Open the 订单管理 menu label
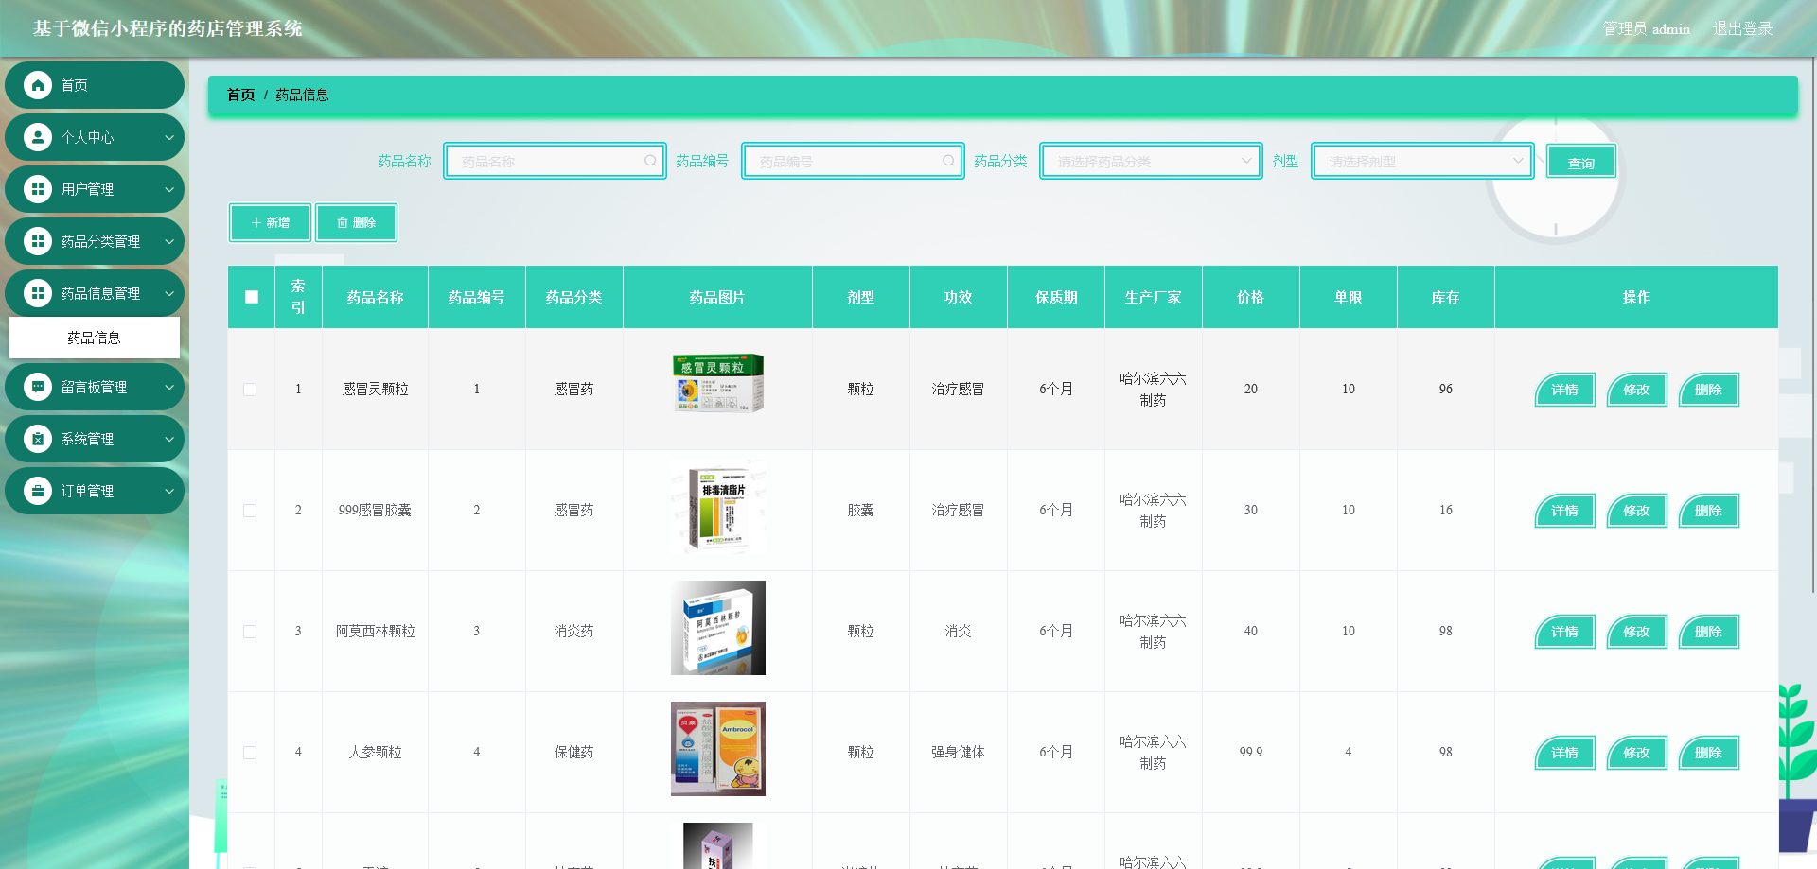This screenshot has height=869, width=1817. point(87,491)
